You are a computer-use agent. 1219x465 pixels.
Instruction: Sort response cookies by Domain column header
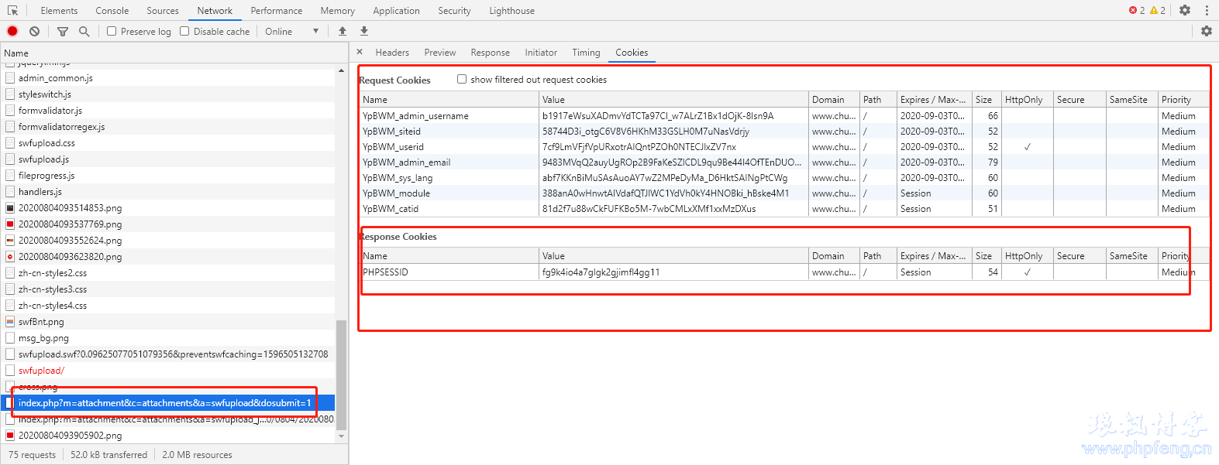834,256
